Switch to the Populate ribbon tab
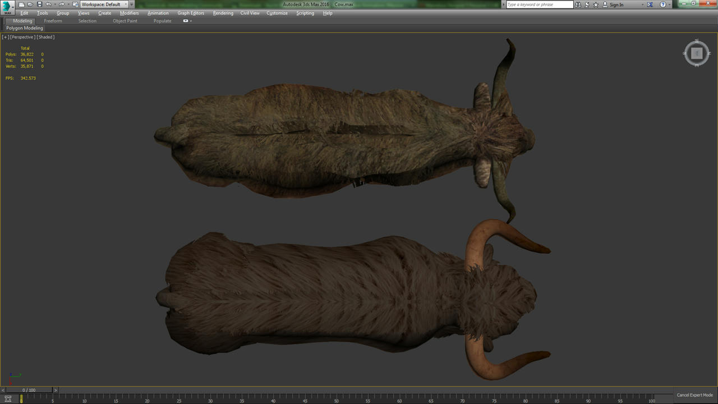The height and width of the screenshot is (404, 718). (163, 21)
